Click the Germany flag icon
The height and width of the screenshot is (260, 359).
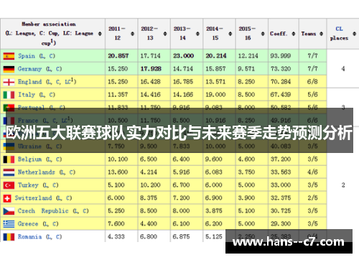tap(9, 69)
